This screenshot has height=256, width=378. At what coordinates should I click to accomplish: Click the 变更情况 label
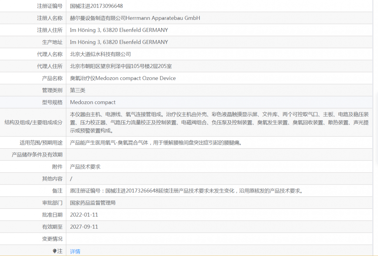(52, 239)
